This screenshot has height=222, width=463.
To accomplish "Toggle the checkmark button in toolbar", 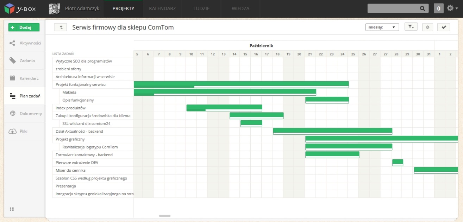I will coord(444,27).
